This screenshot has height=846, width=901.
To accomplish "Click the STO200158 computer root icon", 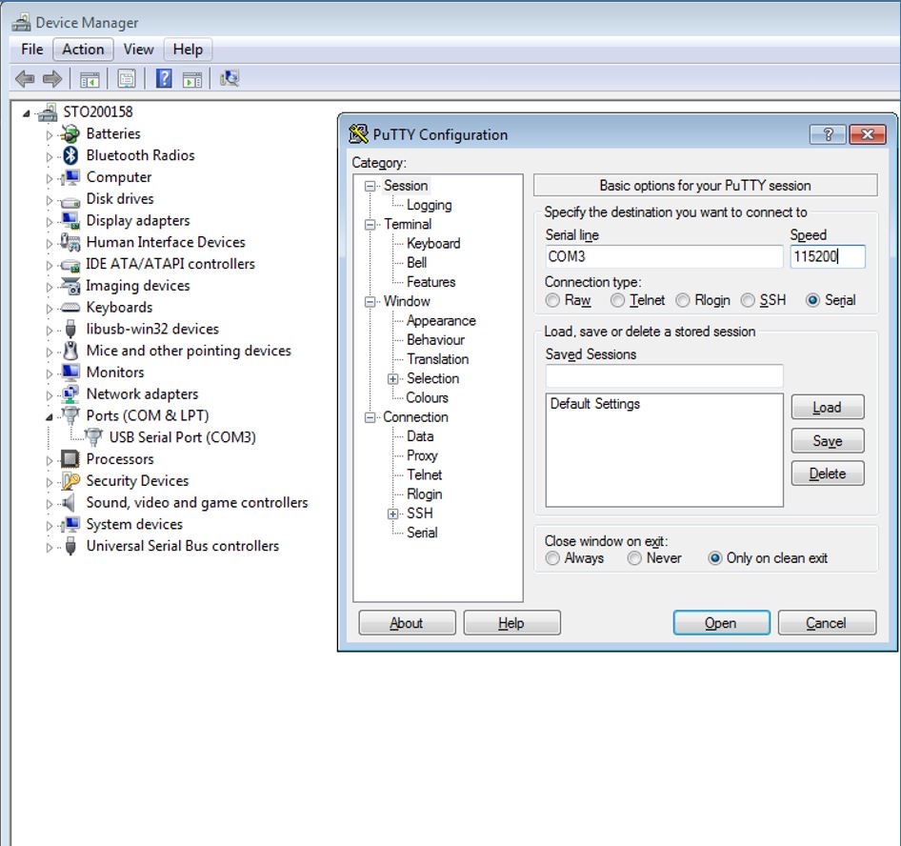I will tap(48, 112).
